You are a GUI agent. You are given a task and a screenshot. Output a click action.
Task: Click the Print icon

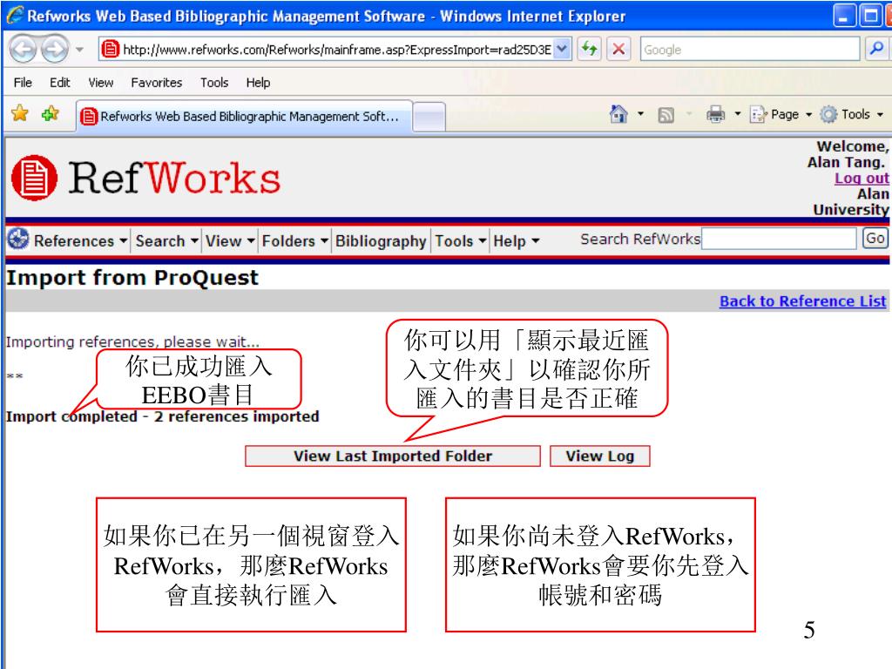(x=716, y=114)
